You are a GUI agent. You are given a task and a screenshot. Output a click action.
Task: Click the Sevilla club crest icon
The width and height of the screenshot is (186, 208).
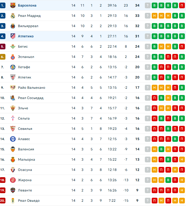tap(13, 129)
